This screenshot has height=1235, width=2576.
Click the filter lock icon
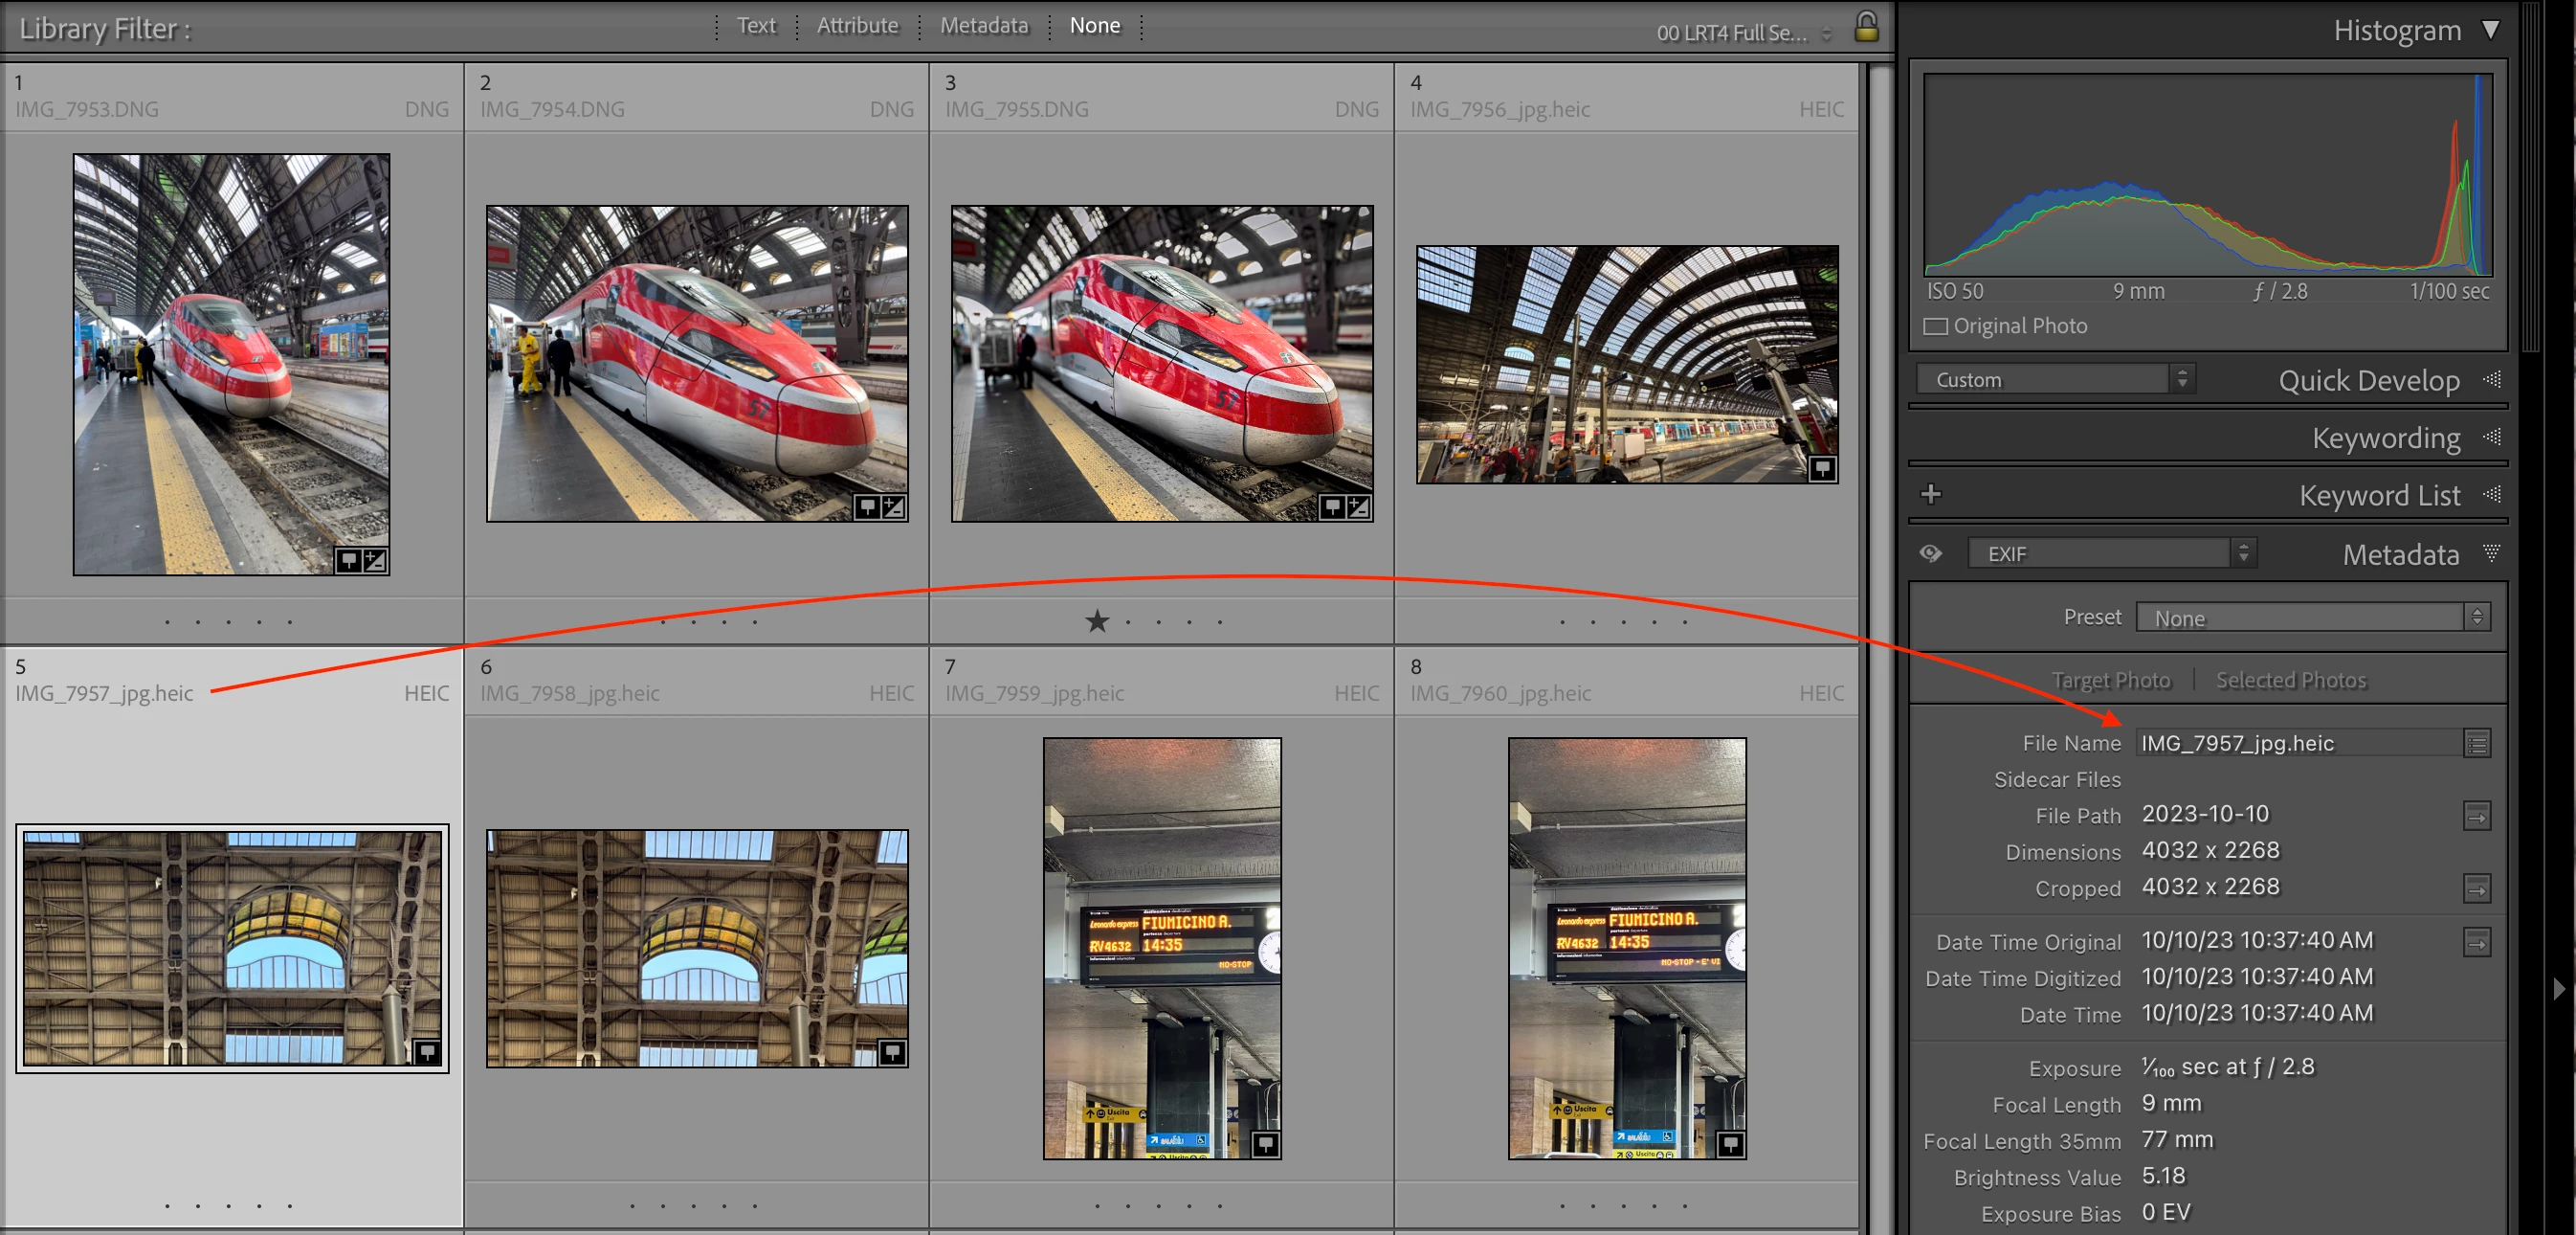[x=1865, y=27]
